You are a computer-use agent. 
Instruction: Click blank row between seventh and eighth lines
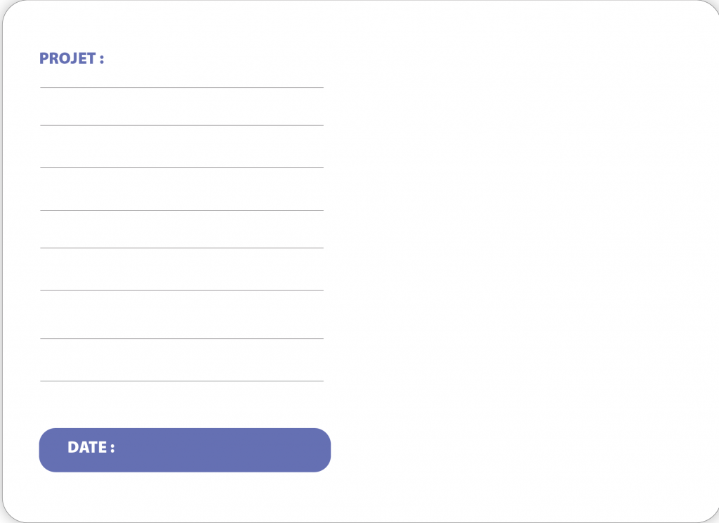182,361
